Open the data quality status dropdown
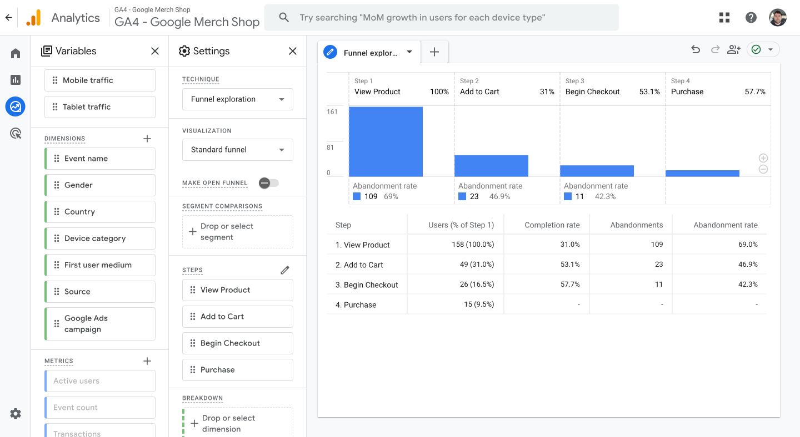800x437 pixels. click(763, 49)
